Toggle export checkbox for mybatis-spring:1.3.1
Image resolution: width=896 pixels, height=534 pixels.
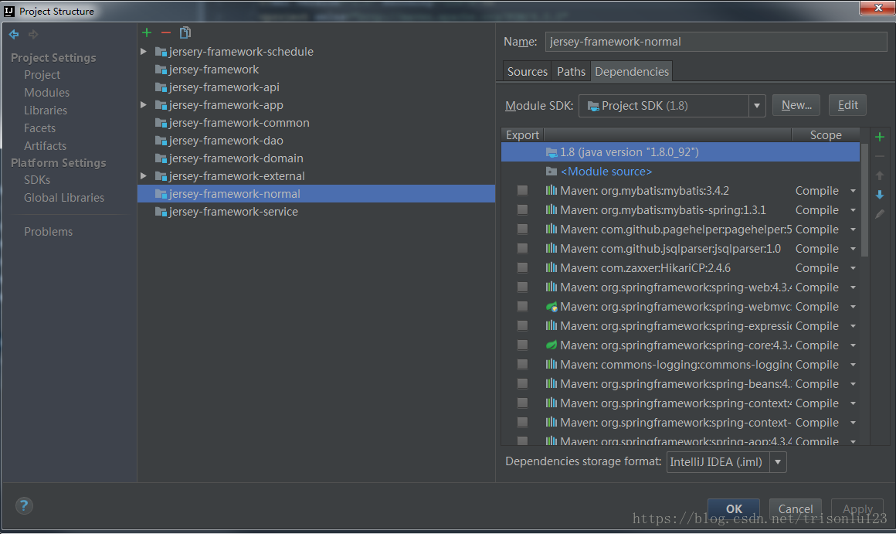point(522,210)
